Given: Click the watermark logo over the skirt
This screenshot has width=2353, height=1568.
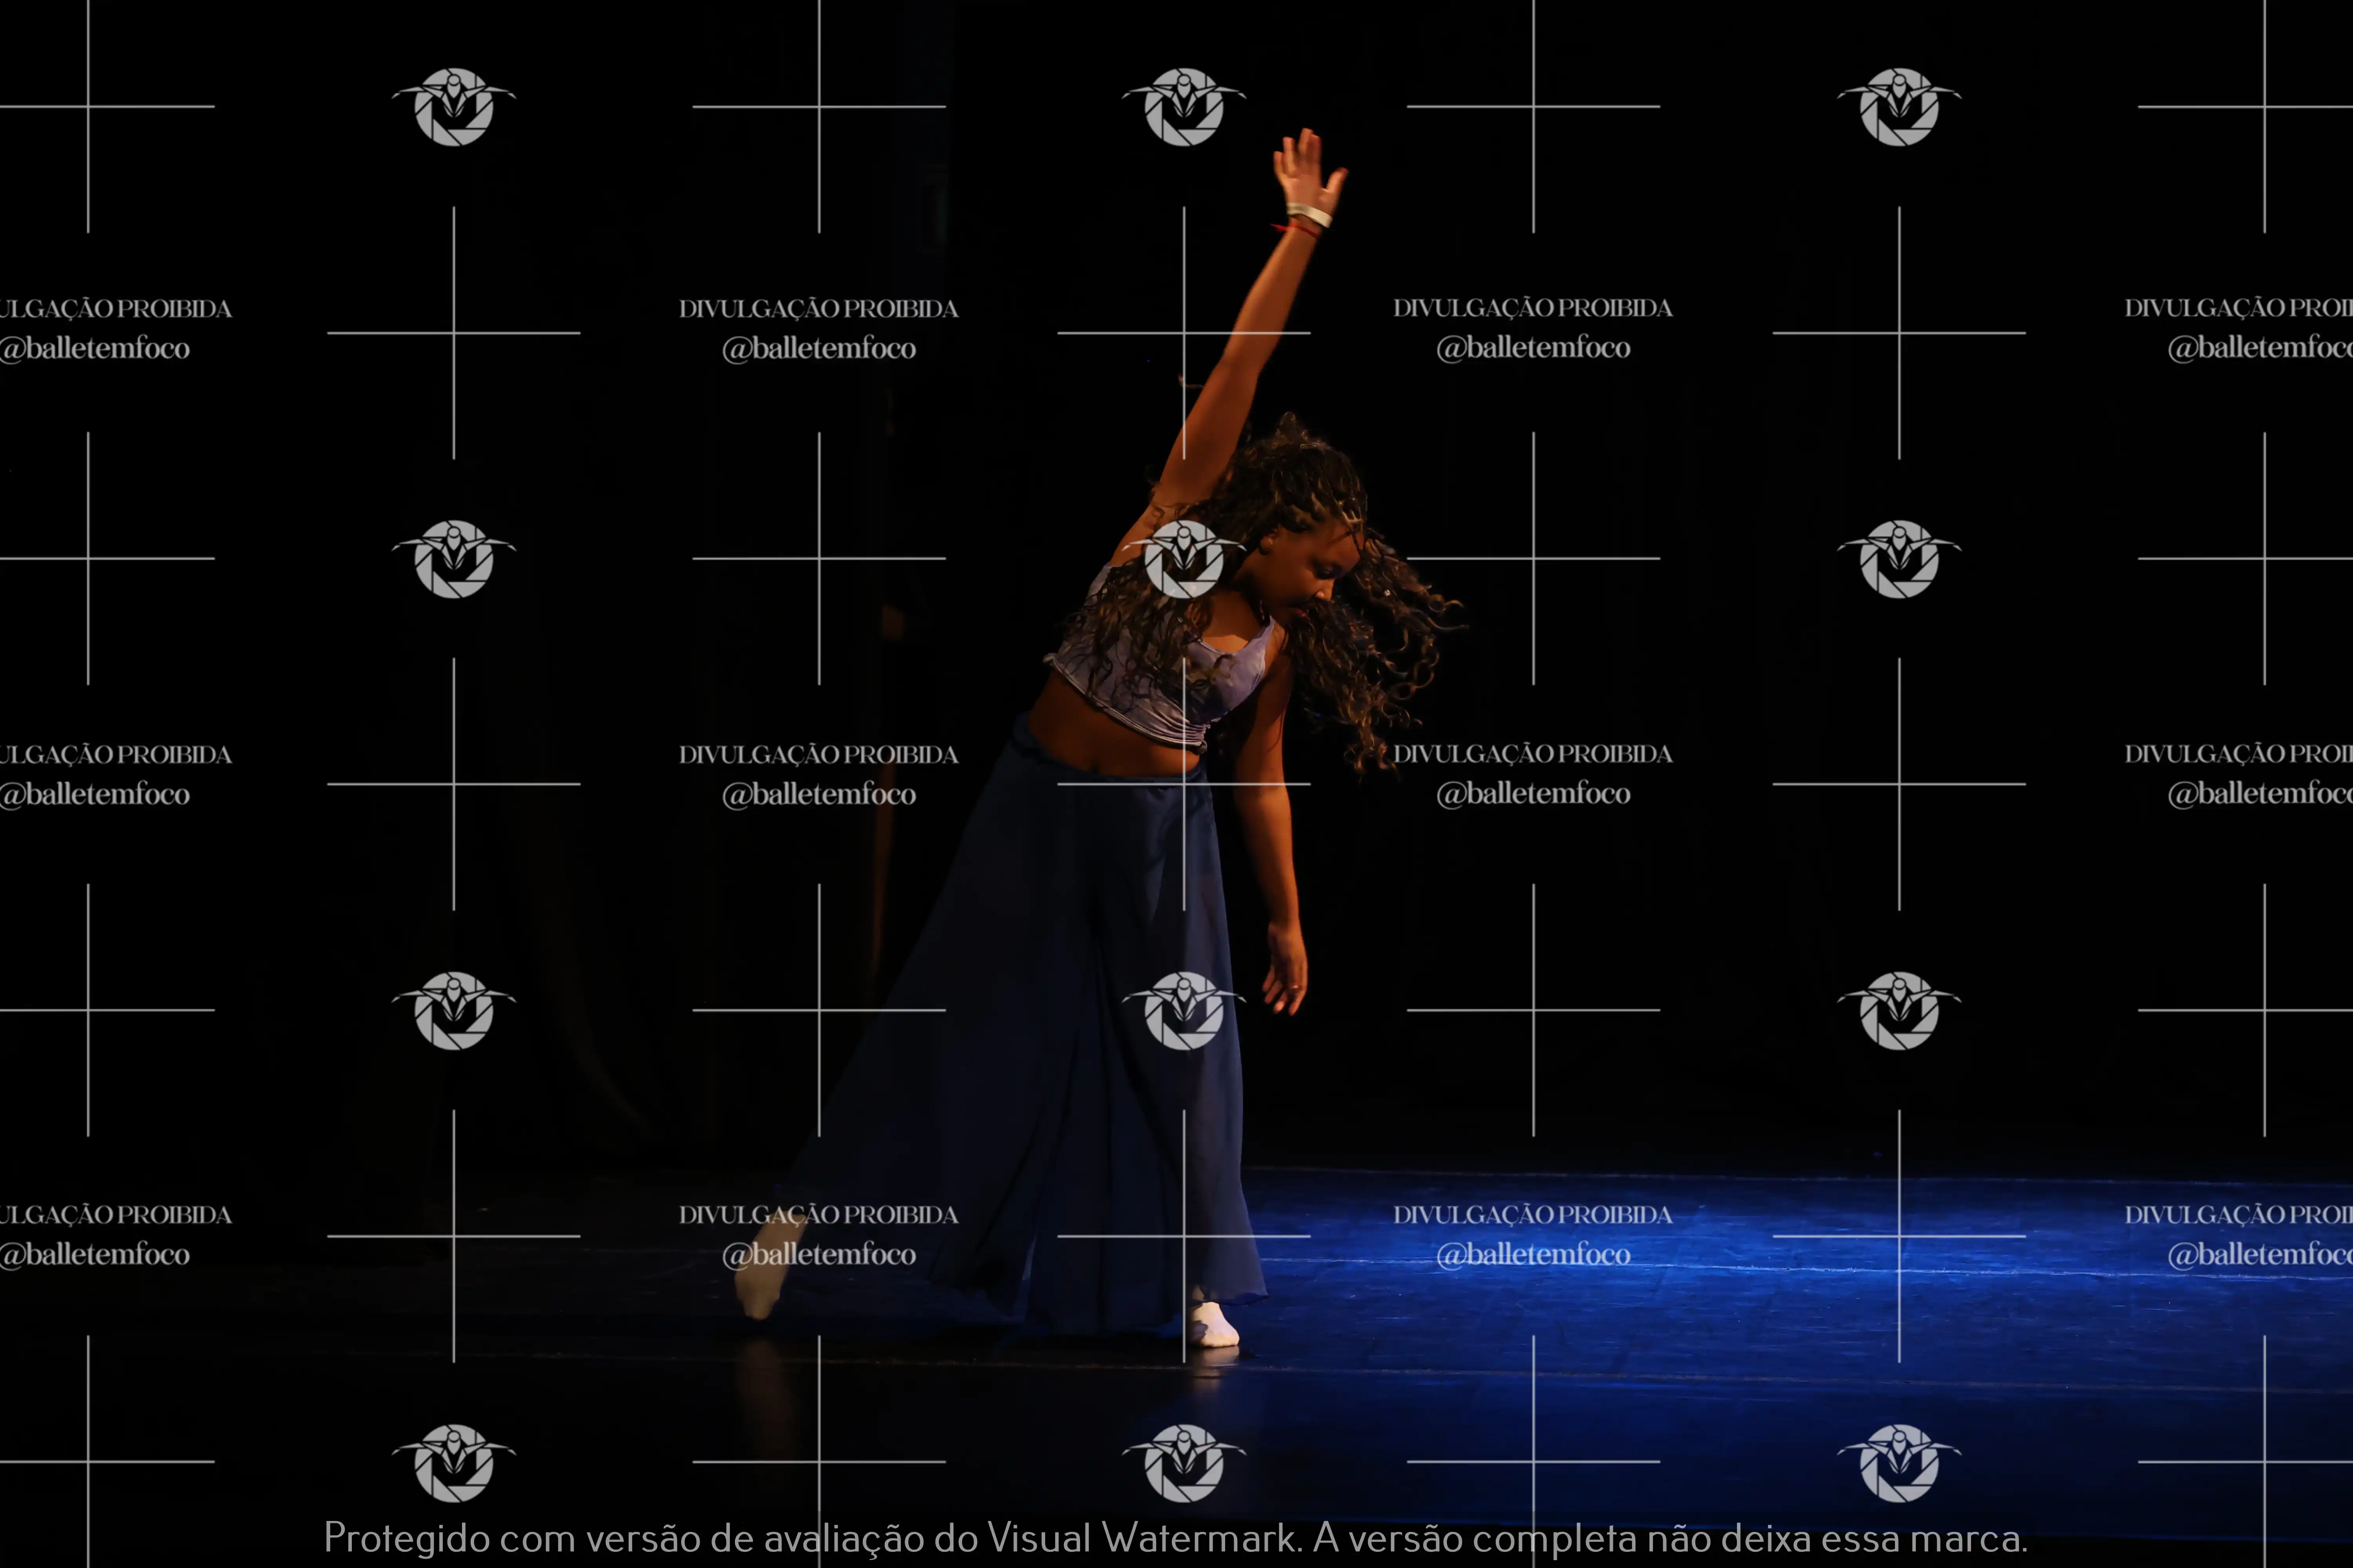Looking at the screenshot, I should click(1184, 1010).
